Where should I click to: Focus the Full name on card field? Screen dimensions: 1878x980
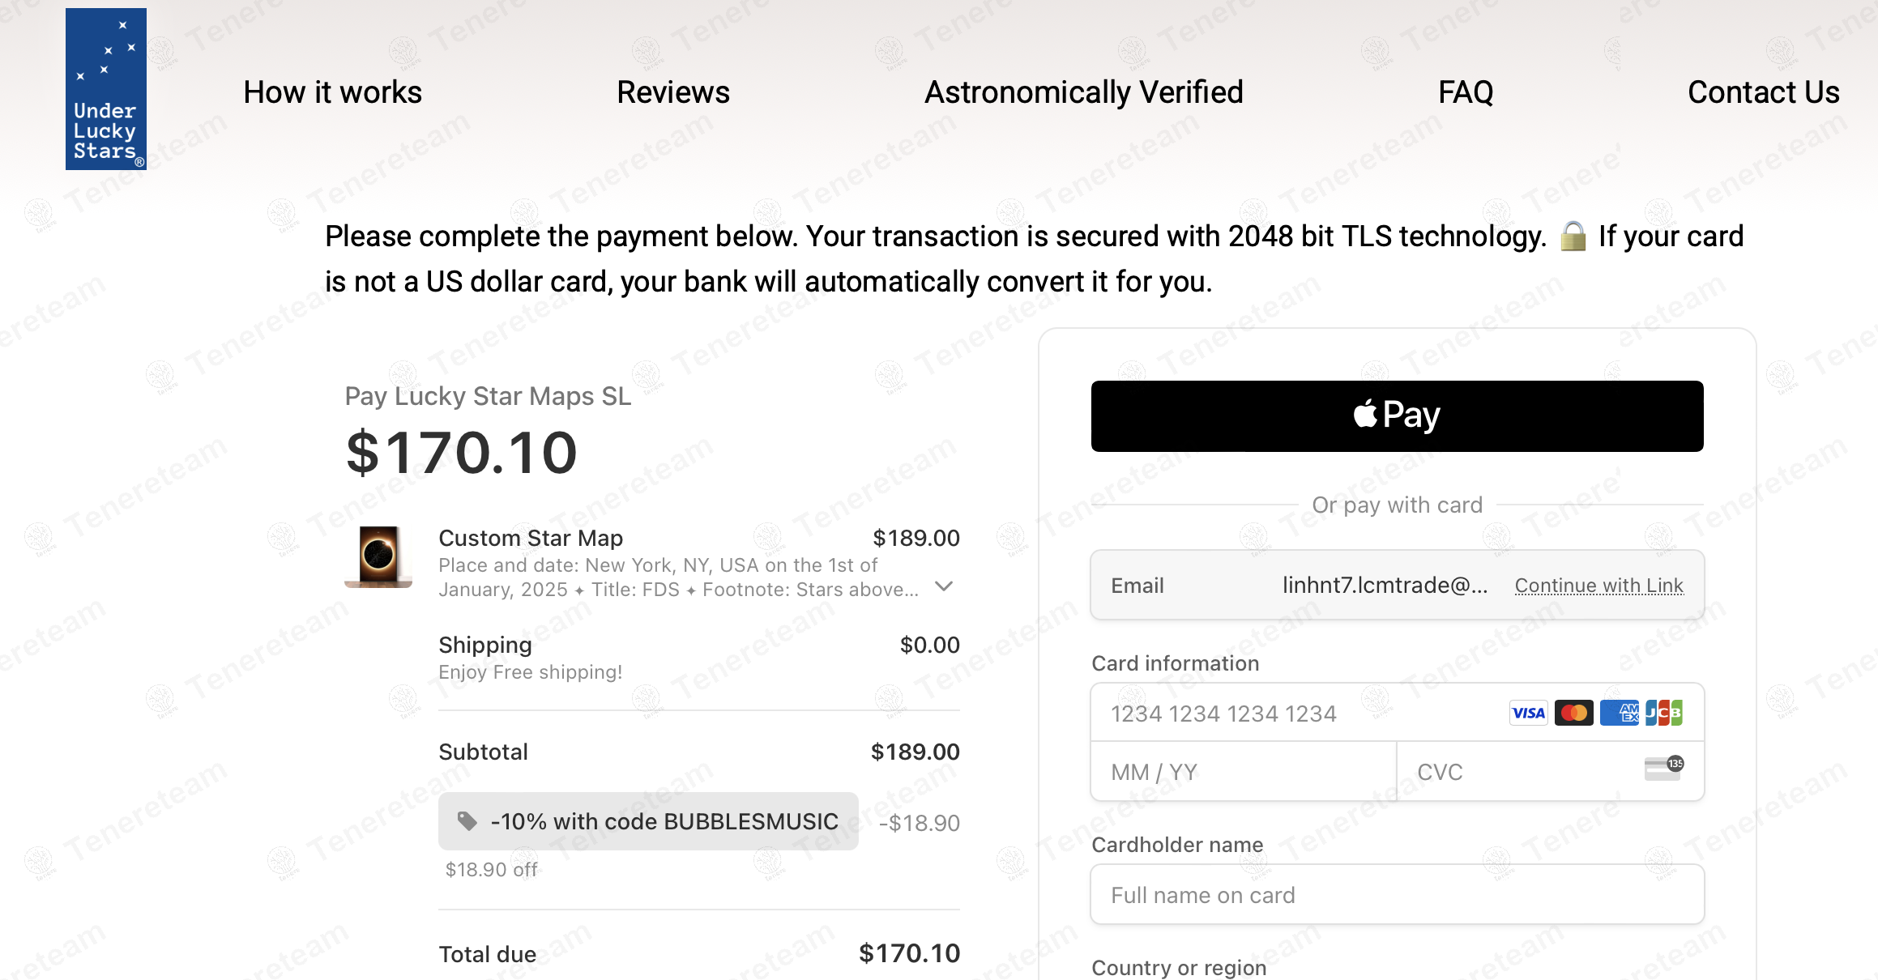click(x=1397, y=895)
